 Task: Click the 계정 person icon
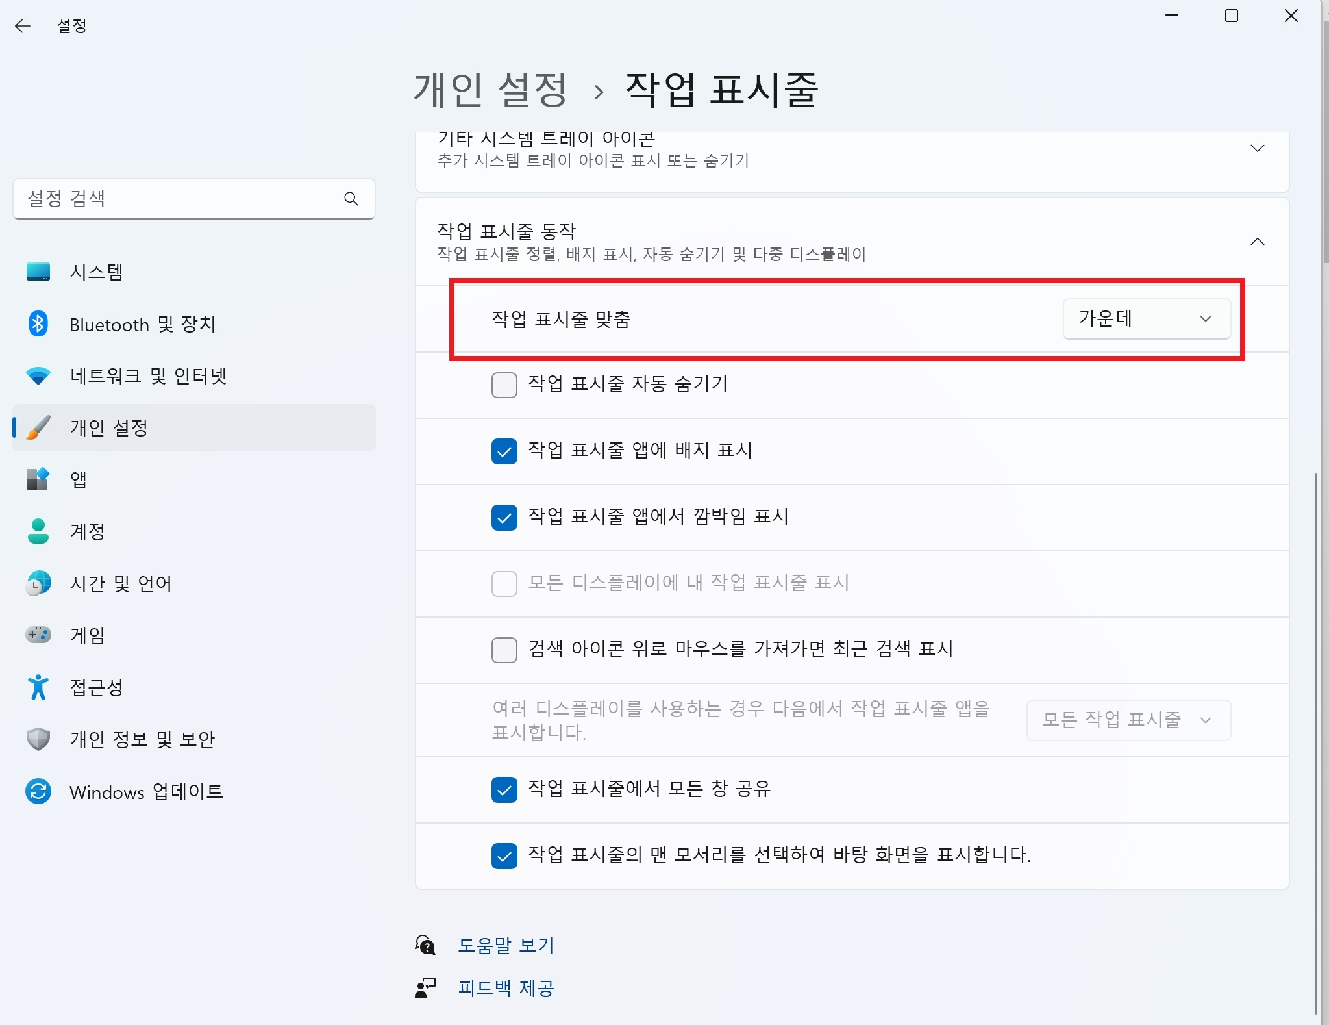(38, 531)
